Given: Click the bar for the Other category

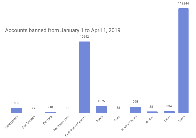Looking at the screenshot, I should (169, 112).
